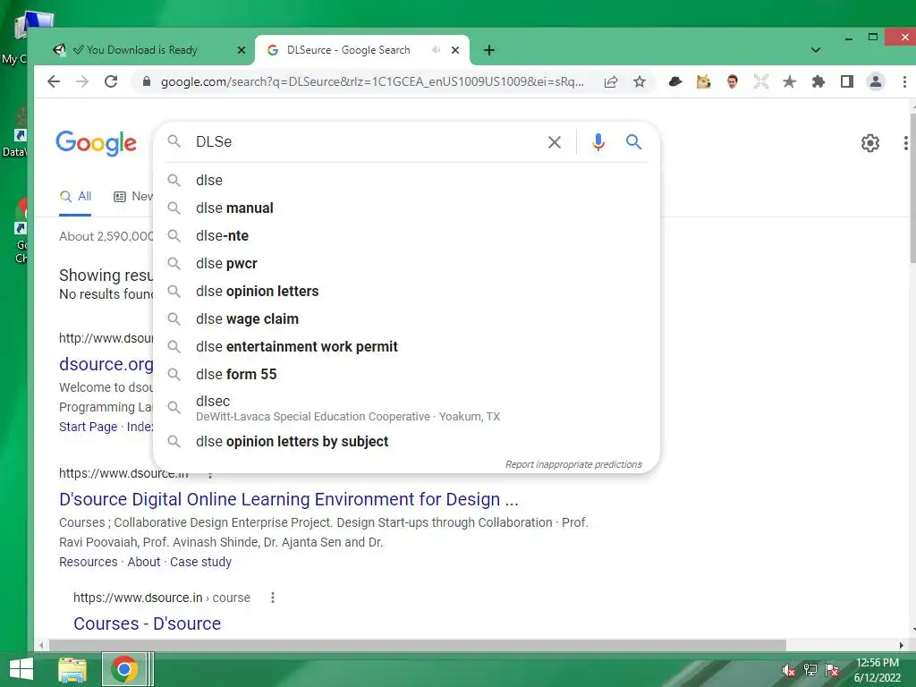Choose 'dlse entertainment work permit' suggestion
916x687 pixels.
(406, 346)
